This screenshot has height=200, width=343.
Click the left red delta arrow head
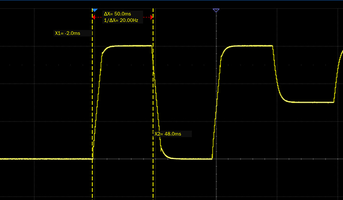tap(94, 17)
